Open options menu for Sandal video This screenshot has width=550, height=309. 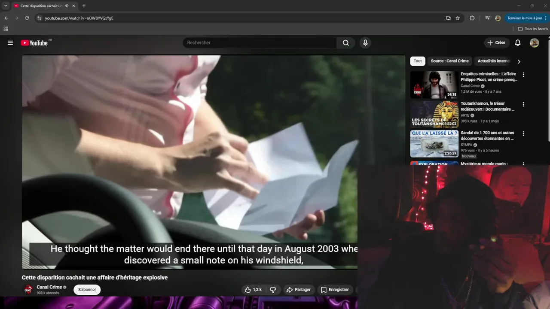click(523, 133)
